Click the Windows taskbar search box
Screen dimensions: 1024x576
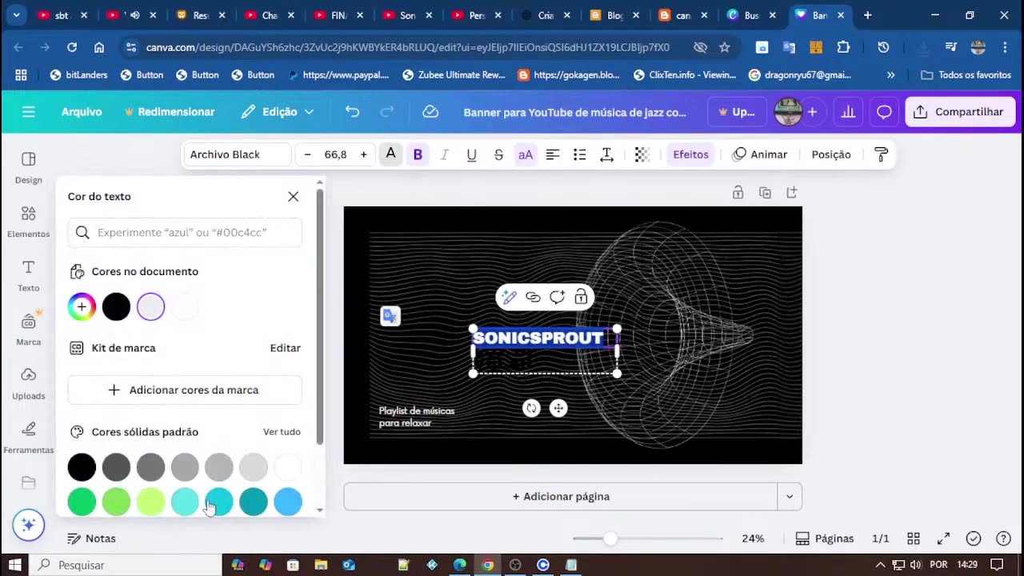126,565
